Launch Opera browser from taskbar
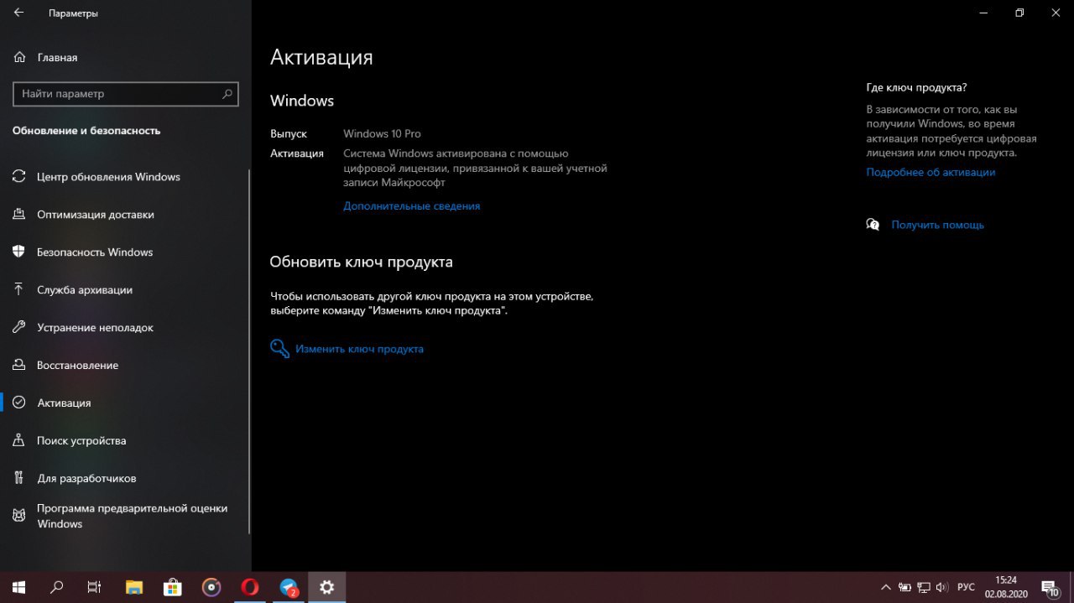Image resolution: width=1074 pixels, height=603 pixels. pos(249,587)
